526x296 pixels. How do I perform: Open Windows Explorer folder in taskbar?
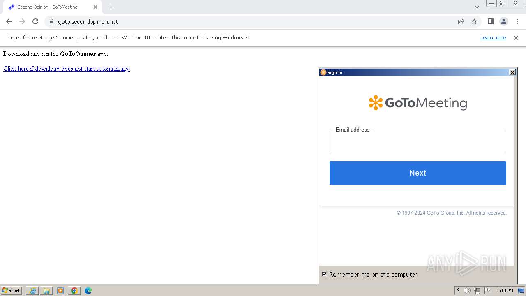46,291
